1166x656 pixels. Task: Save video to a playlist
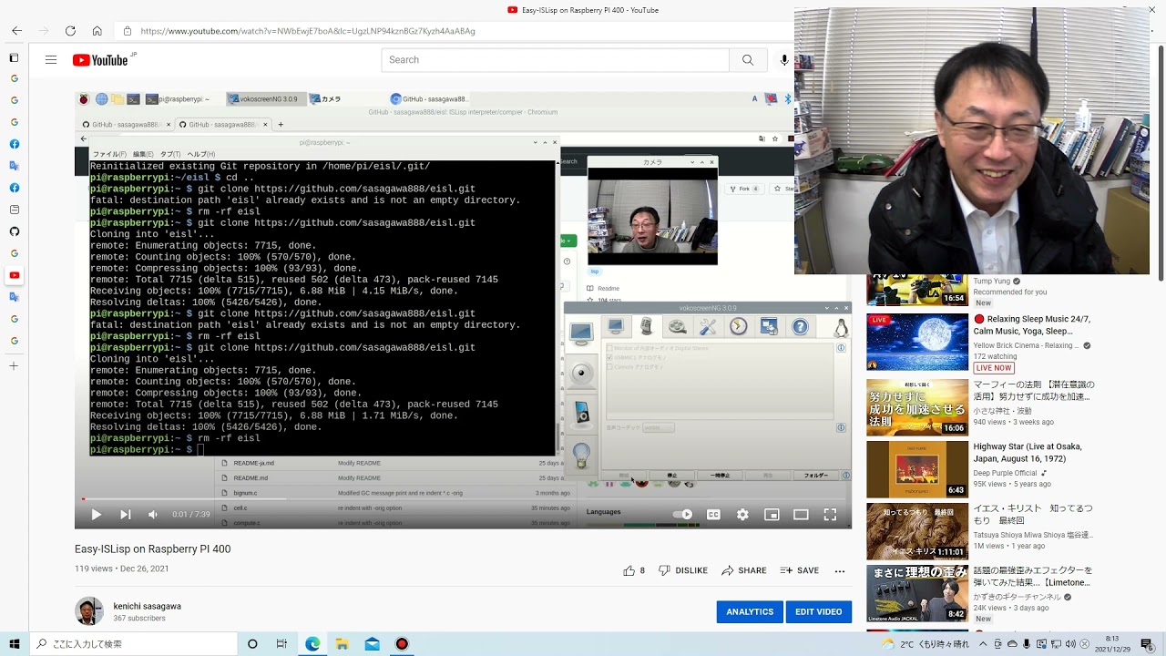click(x=800, y=570)
